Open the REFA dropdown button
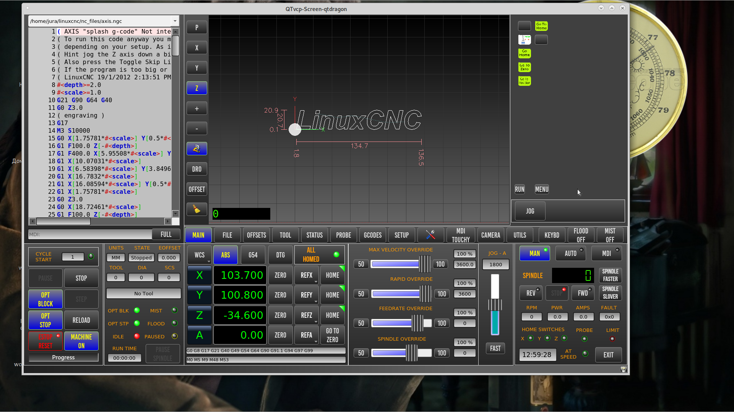The height and width of the screenshot is (412, 734). pos(307,335)
